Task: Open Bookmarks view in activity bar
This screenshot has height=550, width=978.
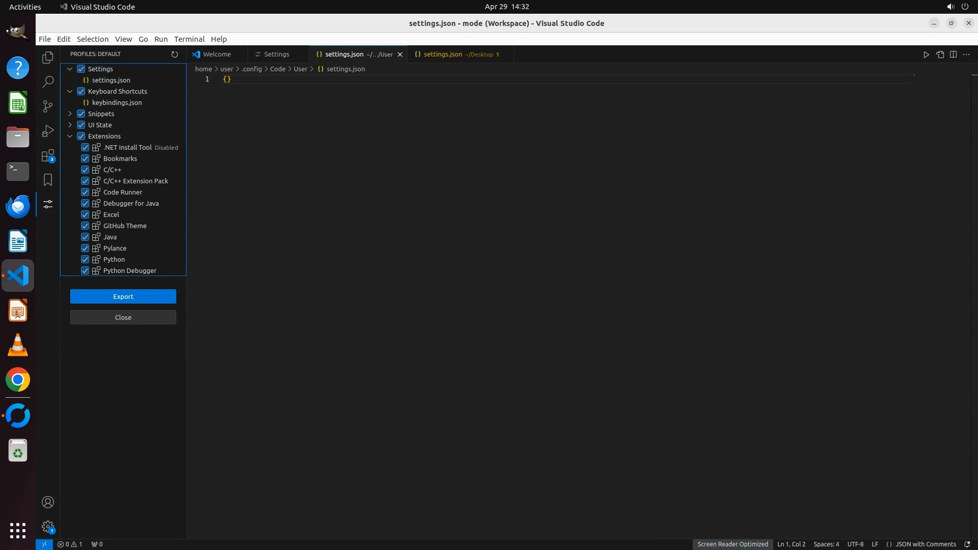Action: (x=48, y=180)
